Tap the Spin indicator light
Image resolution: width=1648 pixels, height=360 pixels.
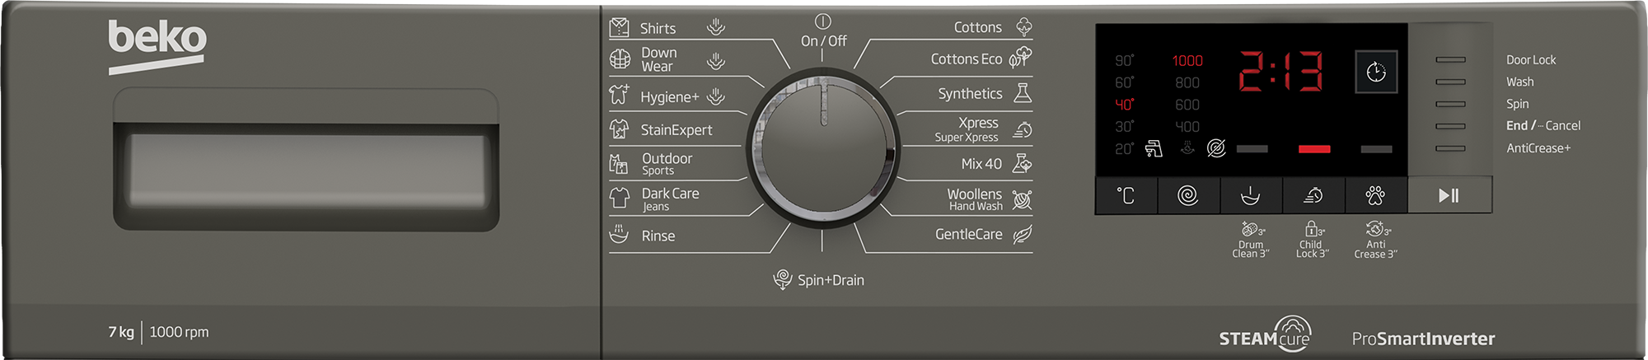[x=1450, y=104]
